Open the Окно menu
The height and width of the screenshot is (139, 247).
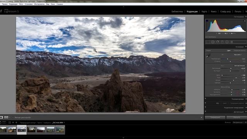tap(53, 4)
